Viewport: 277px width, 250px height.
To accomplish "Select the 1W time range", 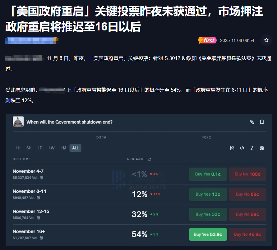I will [x=52, y=148].
